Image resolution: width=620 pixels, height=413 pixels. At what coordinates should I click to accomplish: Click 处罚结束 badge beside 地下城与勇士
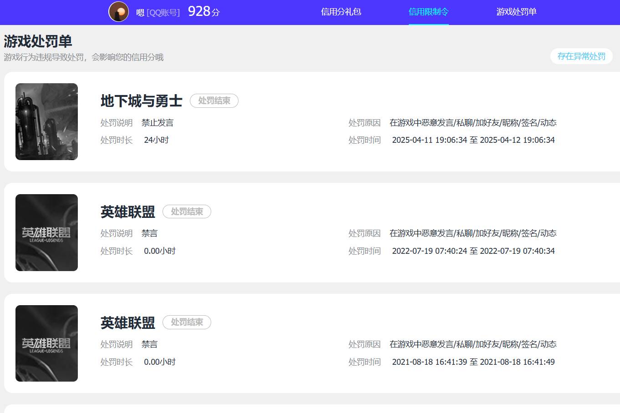(214, 101)
